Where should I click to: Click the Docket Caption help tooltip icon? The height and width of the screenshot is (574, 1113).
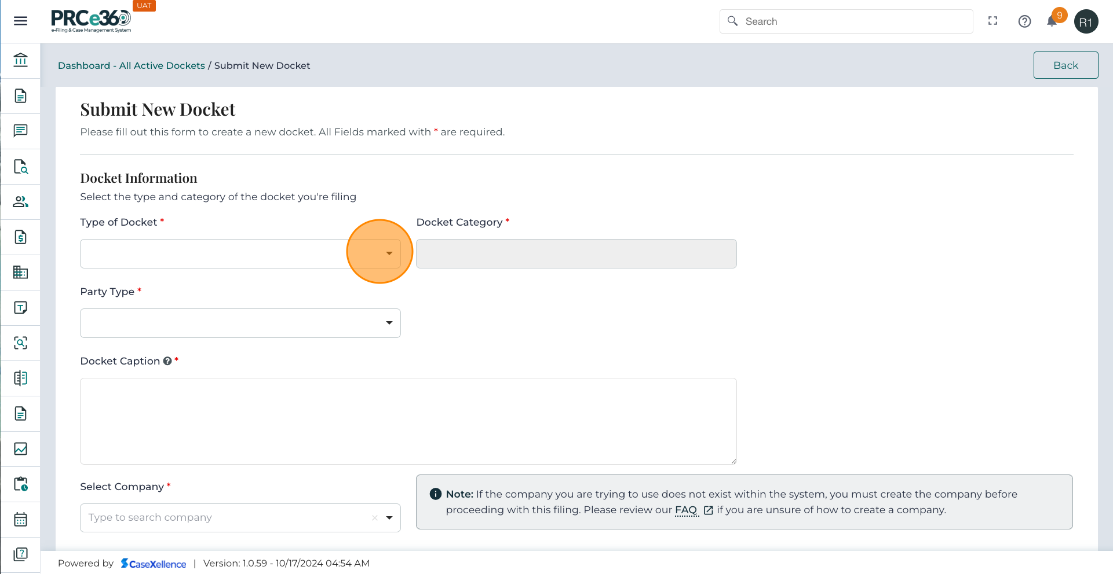[167, 361]
